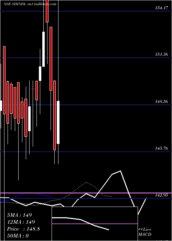Click the last white candlestick body
Screen dimensions: 172x241
pos(58,122)
